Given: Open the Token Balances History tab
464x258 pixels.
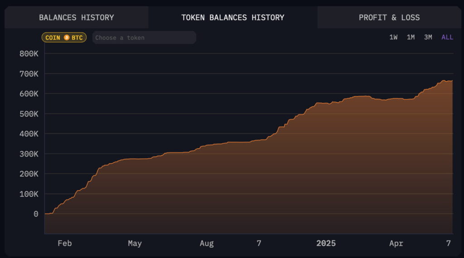Looking at the screenshot, I should pos(232,18).
